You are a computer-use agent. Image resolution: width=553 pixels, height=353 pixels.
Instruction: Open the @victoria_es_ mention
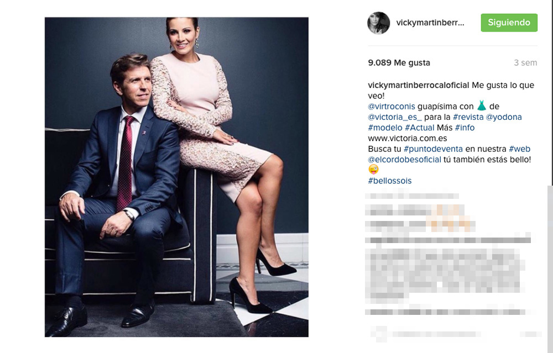(x=395, y=117)
